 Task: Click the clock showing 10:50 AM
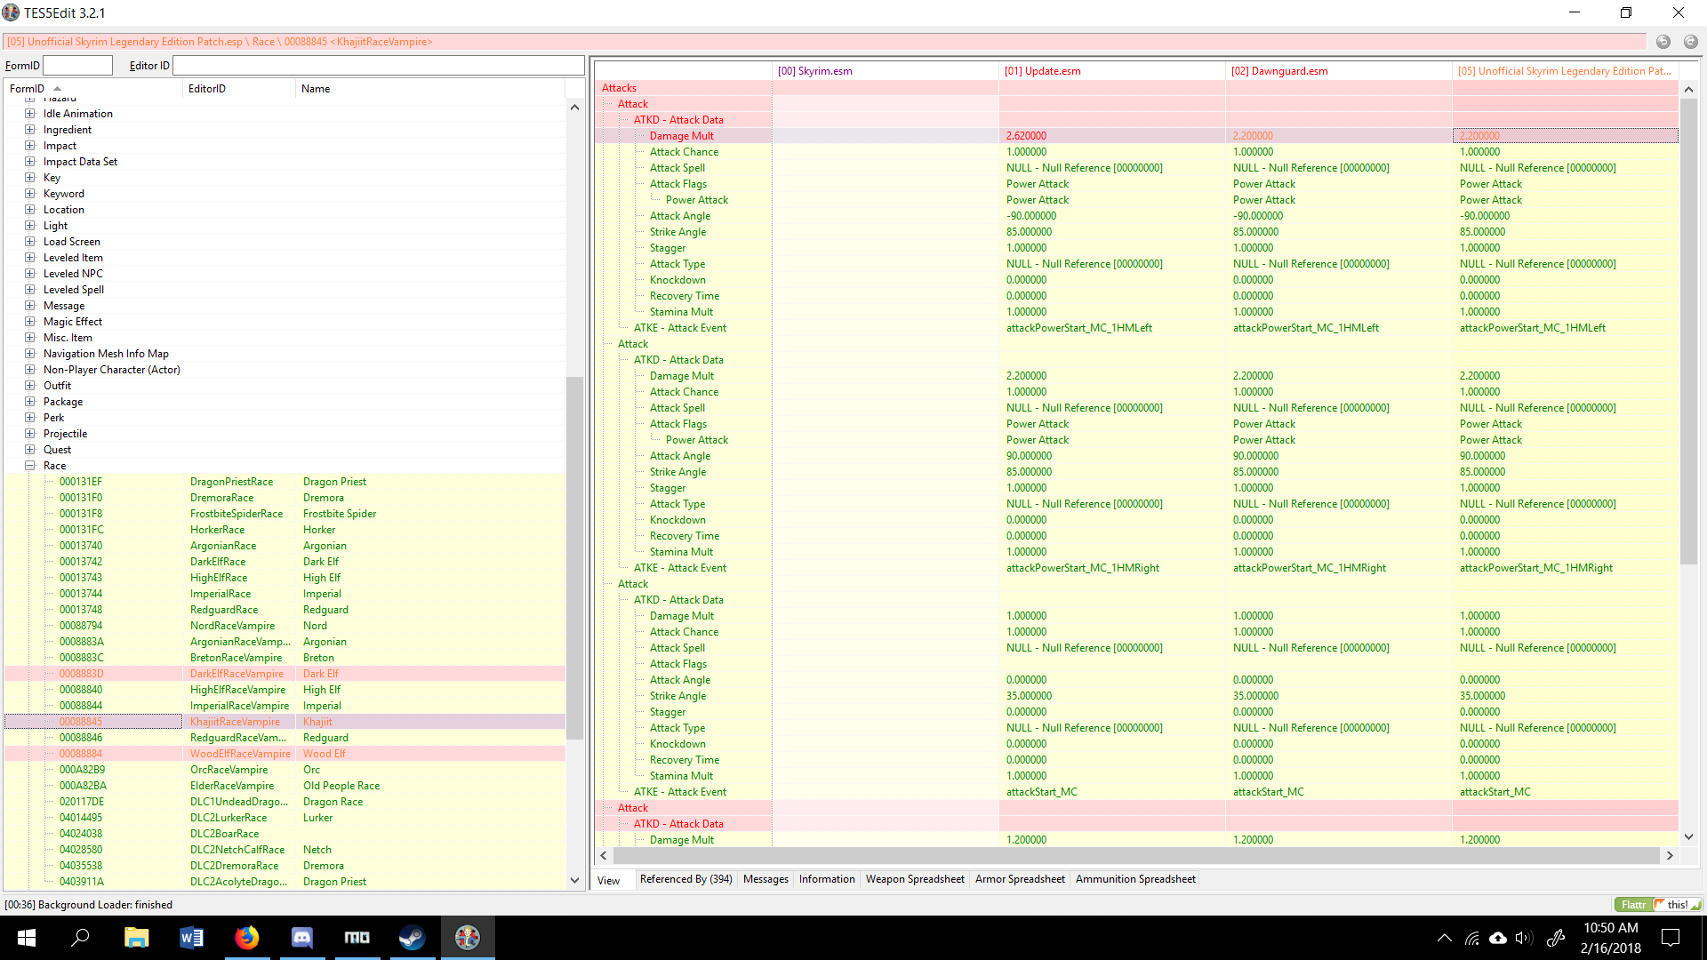[x=1610, y=928]
